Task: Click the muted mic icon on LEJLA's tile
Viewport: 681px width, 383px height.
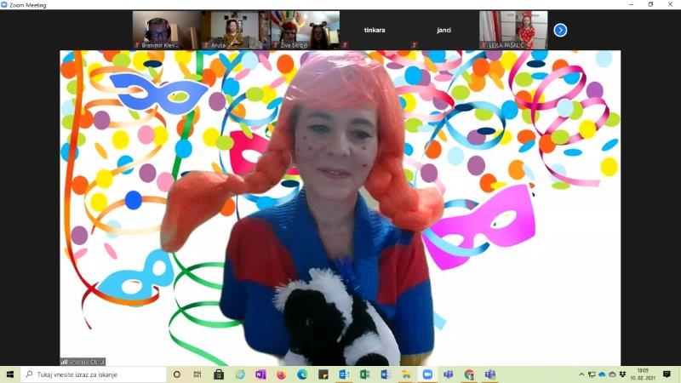Action: click(x=484, y=45)
